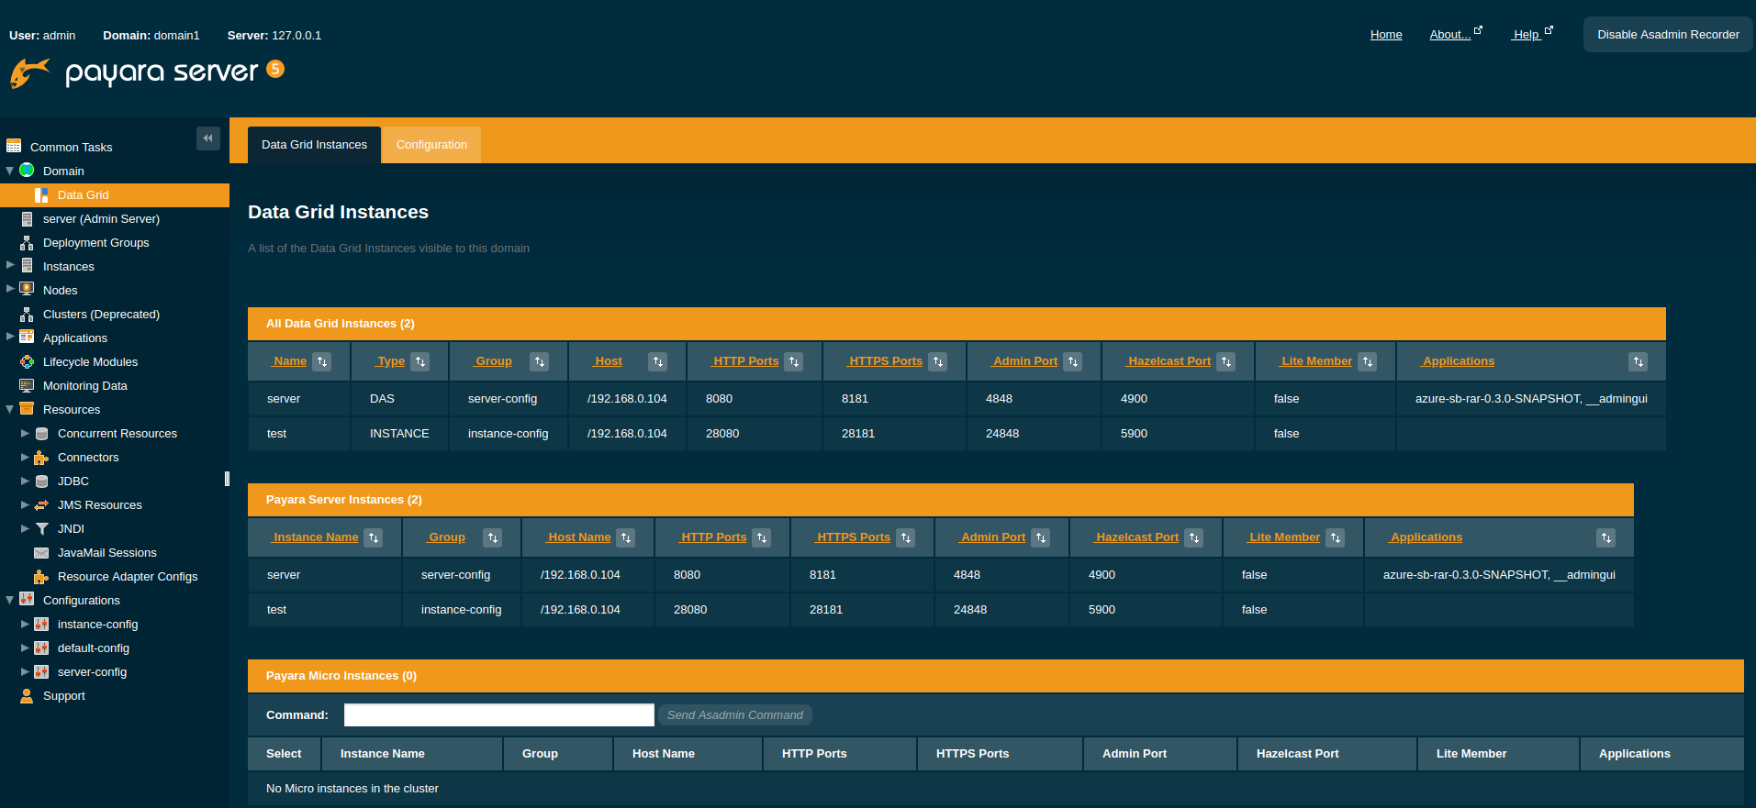The height and width of the screenshot is (808, 1756).
Task: Focus the Command input field
Action: coord(499,715)
